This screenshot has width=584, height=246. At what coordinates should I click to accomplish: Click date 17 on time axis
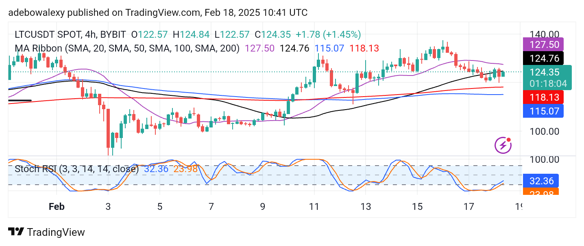[x=469, y=207]
